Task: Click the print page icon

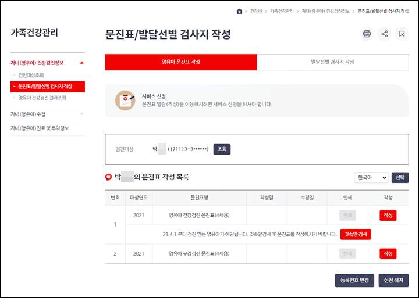Action: [x=367, y=34]
